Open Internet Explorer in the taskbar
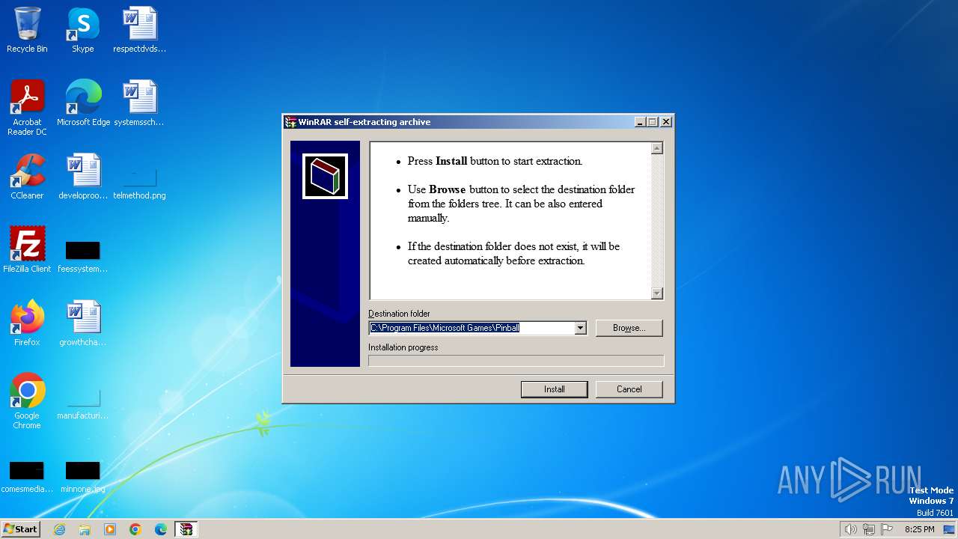The height and width of the screenshot is (539, 958). point(59,529)
